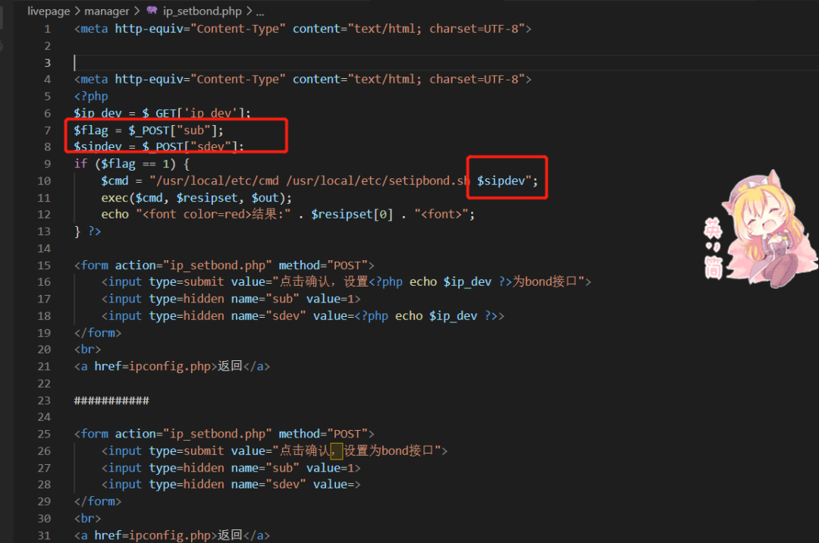Select line number 1 in gutter
819x543 pixels.
click(48, 30)
